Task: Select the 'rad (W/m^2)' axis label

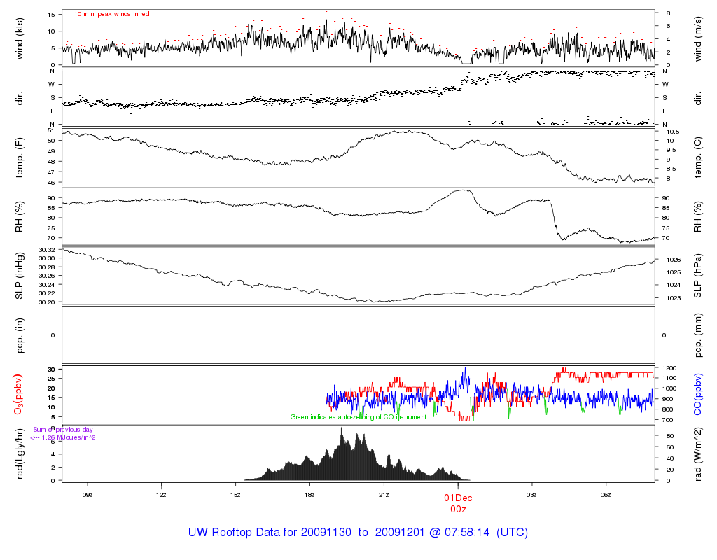Action: (698, 454)
